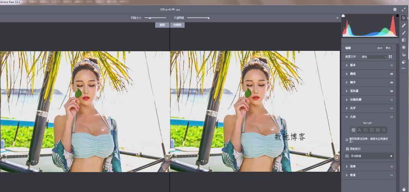The image size is (409, 192).
Task: Click the Upright label text
Action: tap(368, 123)
